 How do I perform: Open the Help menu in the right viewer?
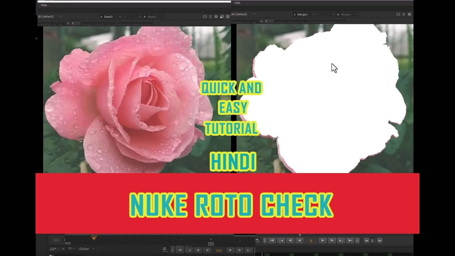(237, 3)
